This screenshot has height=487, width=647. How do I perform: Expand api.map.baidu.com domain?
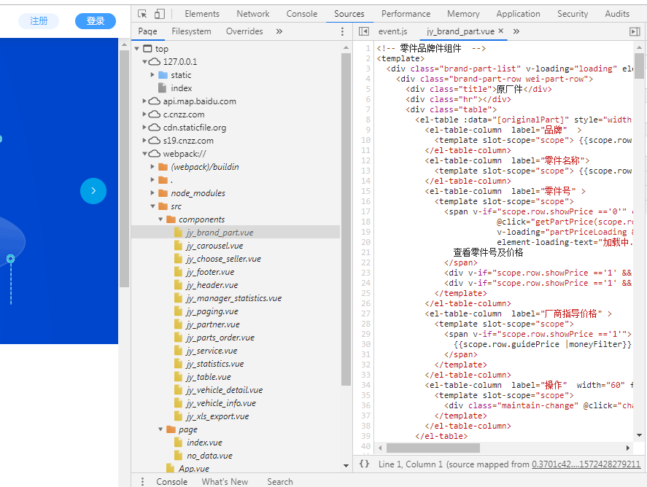pos(145,101)
